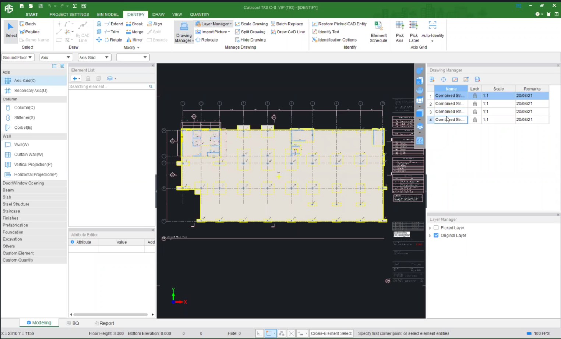Toggle lock on first drawing row
The height and width of the screenshot is (339, 561).
point(475,96)
